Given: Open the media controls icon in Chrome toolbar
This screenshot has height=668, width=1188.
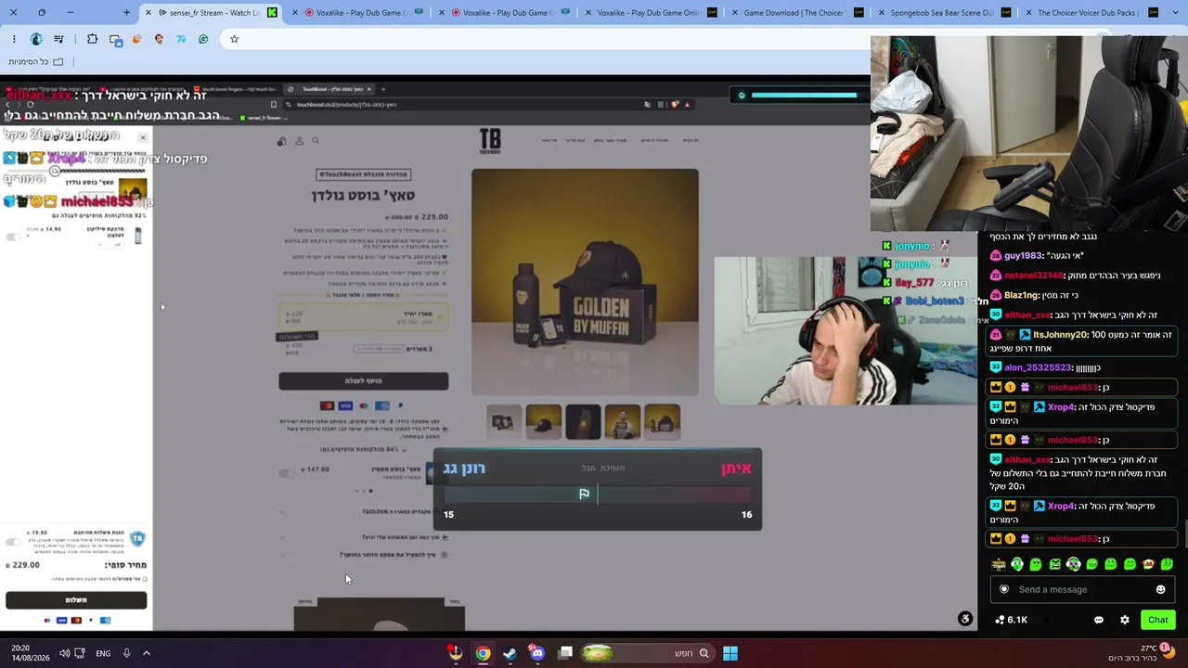Looking at the screenshot, I should 58,39.
